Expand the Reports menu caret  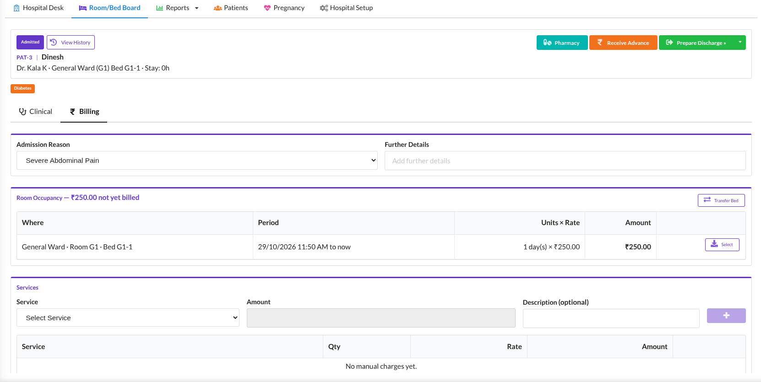[x=197, y=8]
